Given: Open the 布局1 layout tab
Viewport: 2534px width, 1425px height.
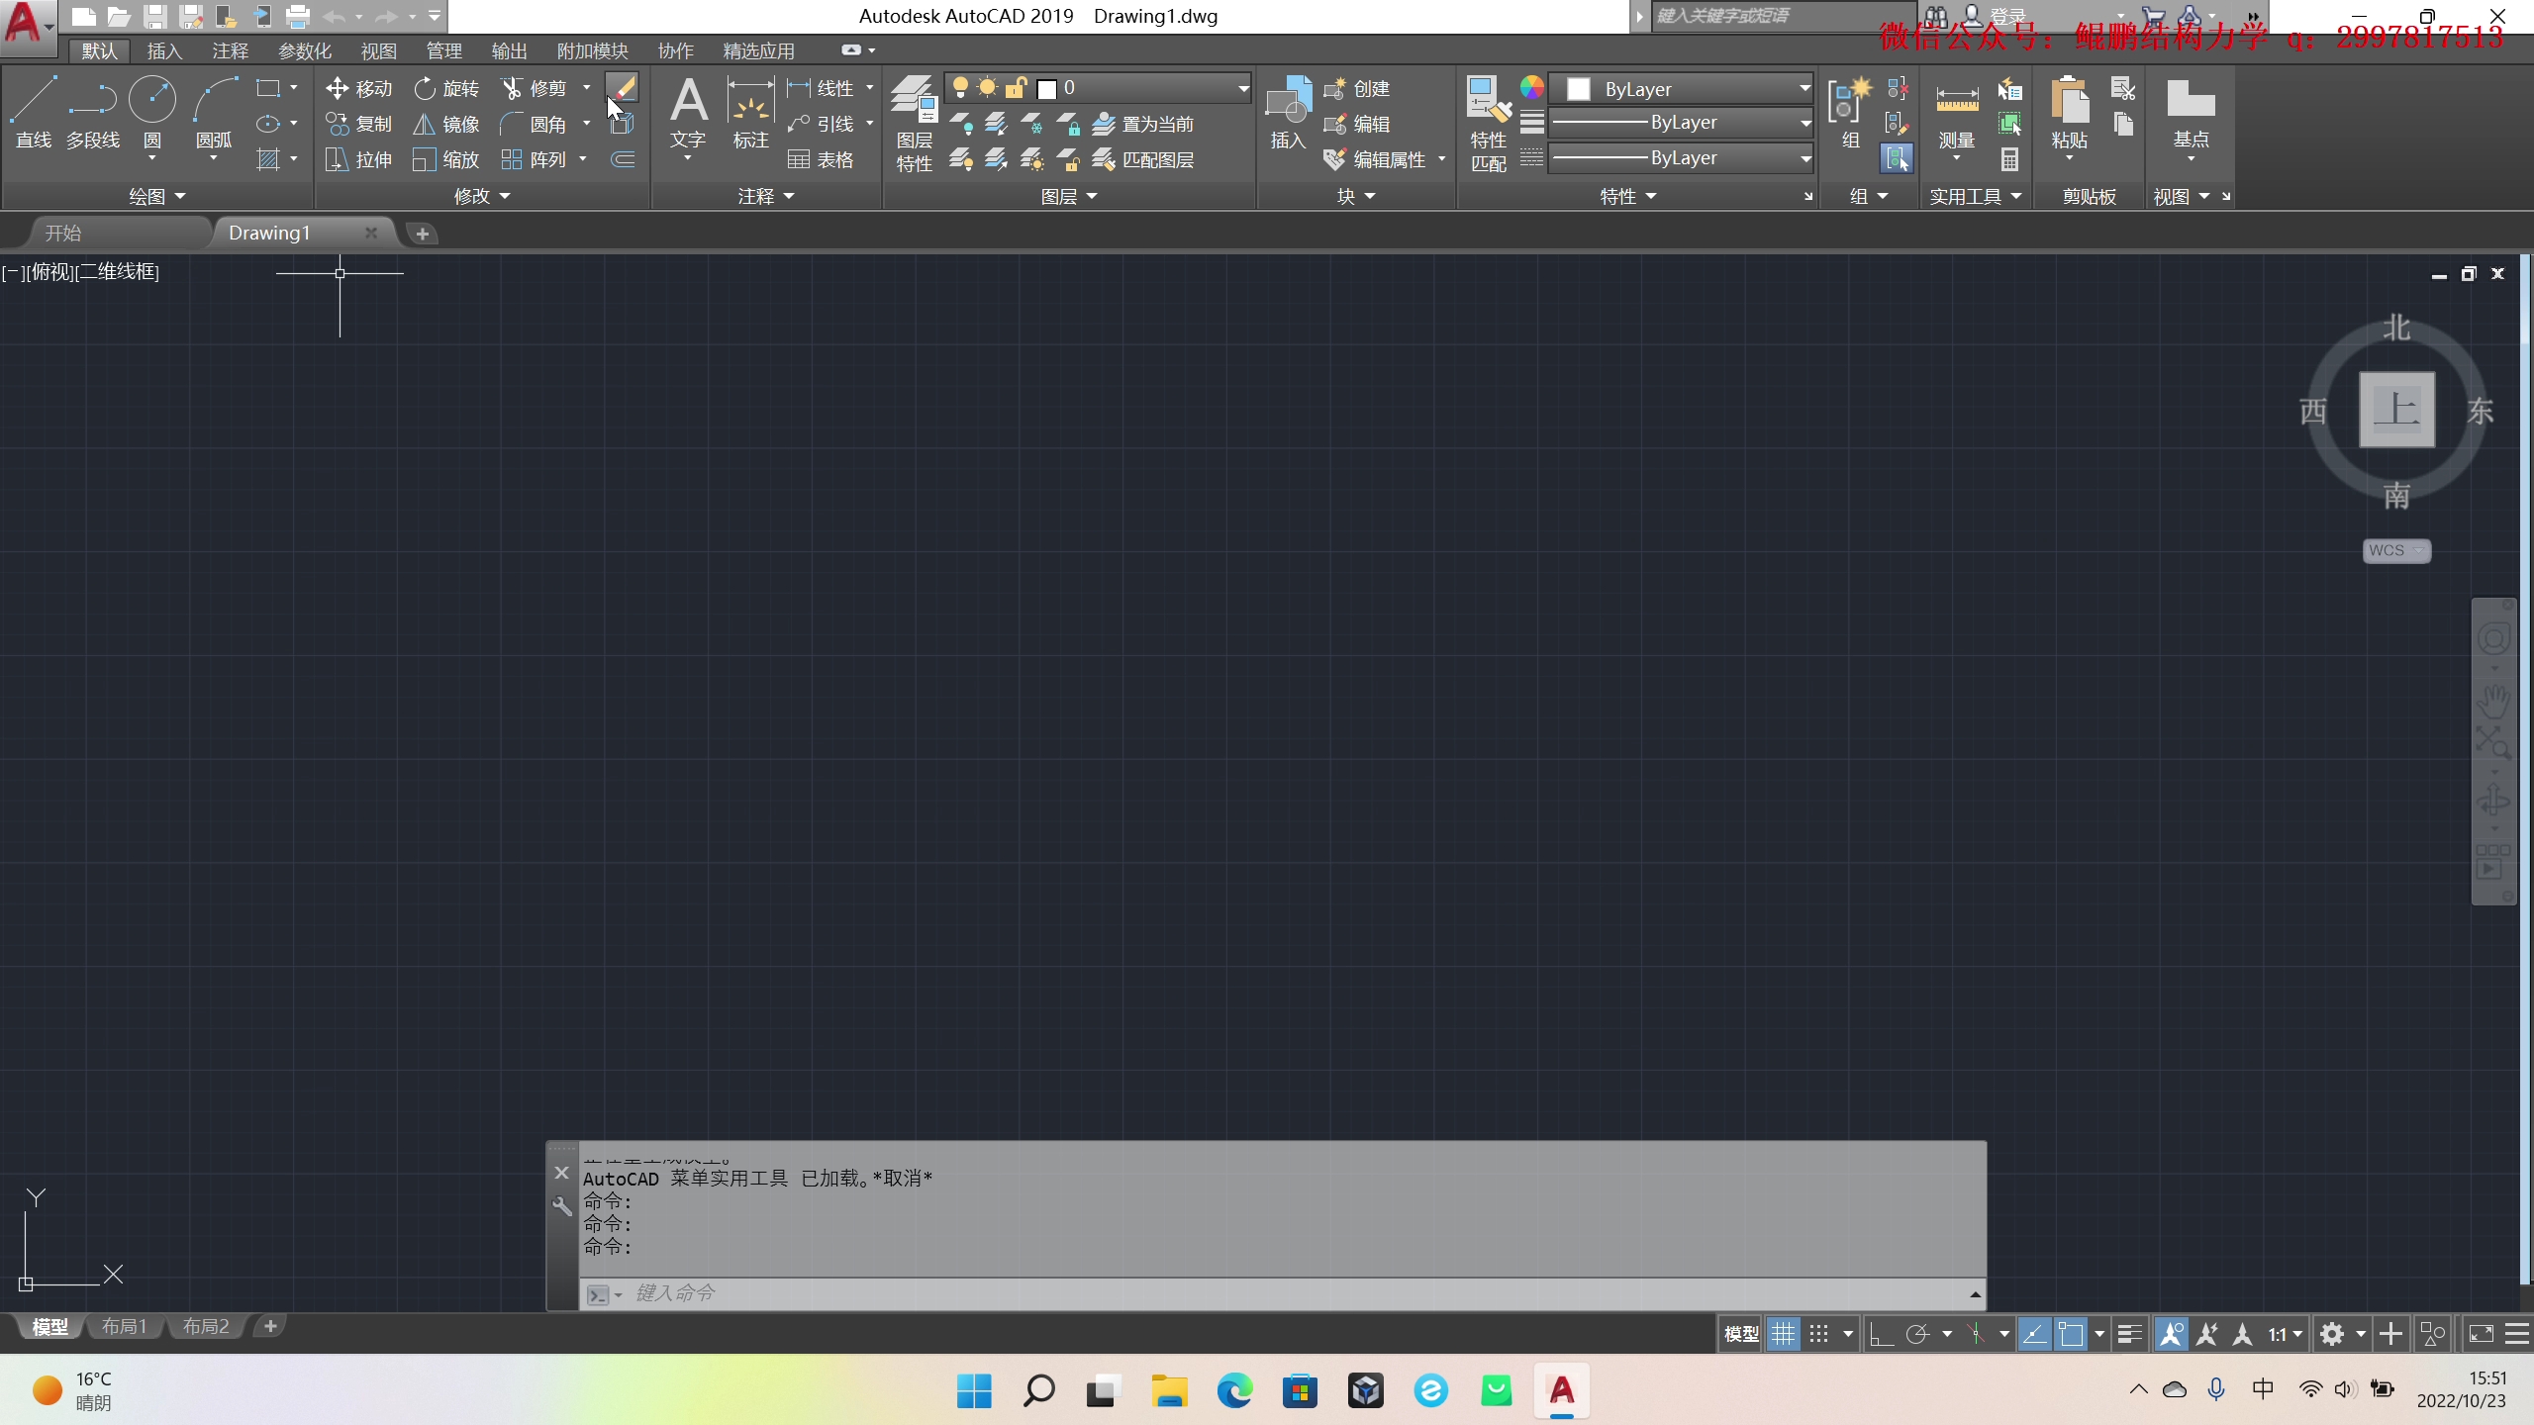Looking at the screenshot, I should 125,1326.
